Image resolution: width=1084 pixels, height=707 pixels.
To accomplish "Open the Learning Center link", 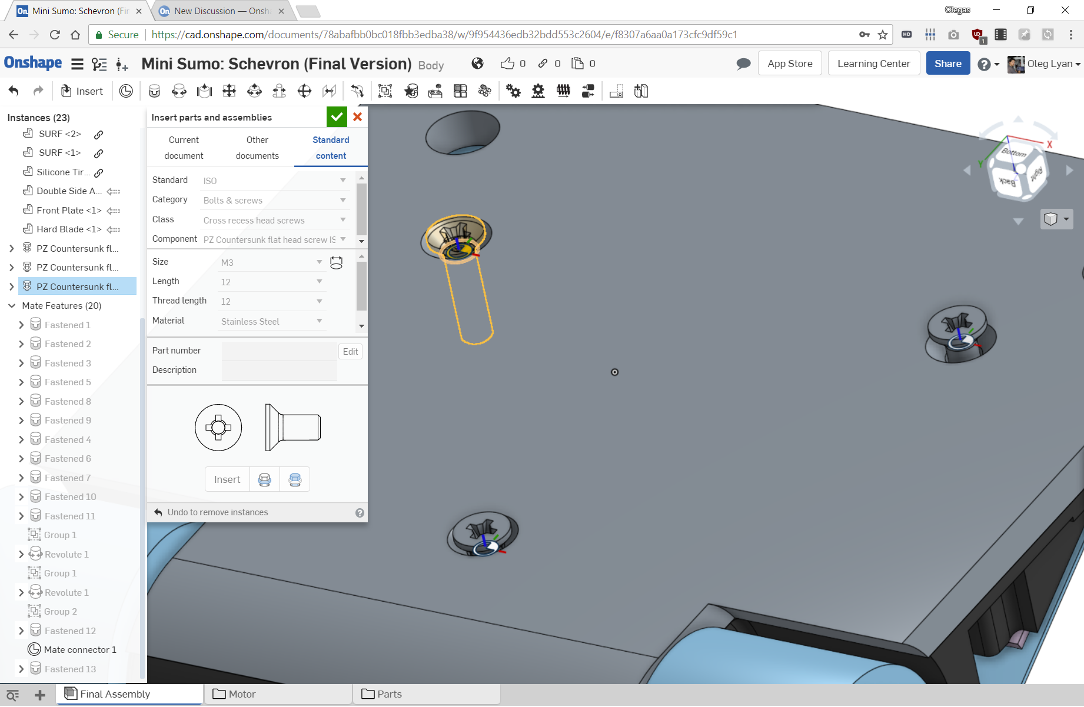I will click(873, 64).
